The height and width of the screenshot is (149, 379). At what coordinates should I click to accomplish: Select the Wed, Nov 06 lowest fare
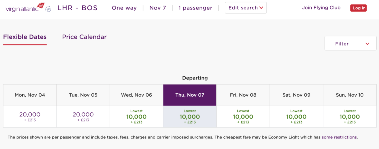click(x=136, y=117)
